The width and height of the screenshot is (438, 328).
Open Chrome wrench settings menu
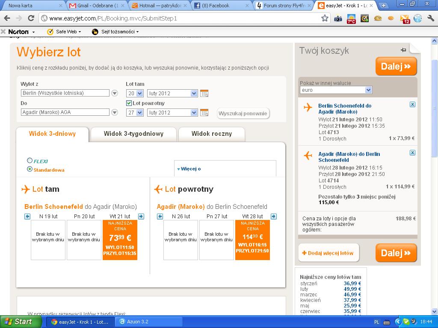point(431,18)
